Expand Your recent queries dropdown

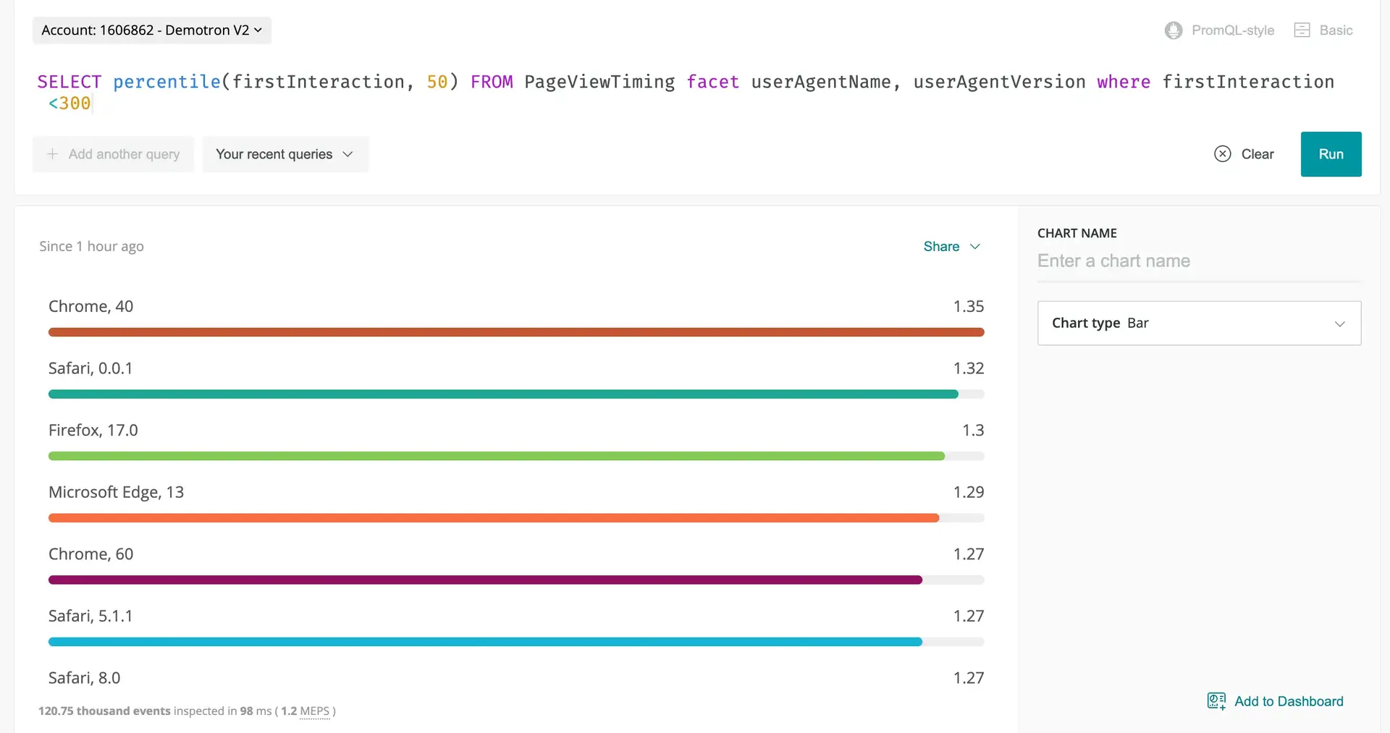285,154
